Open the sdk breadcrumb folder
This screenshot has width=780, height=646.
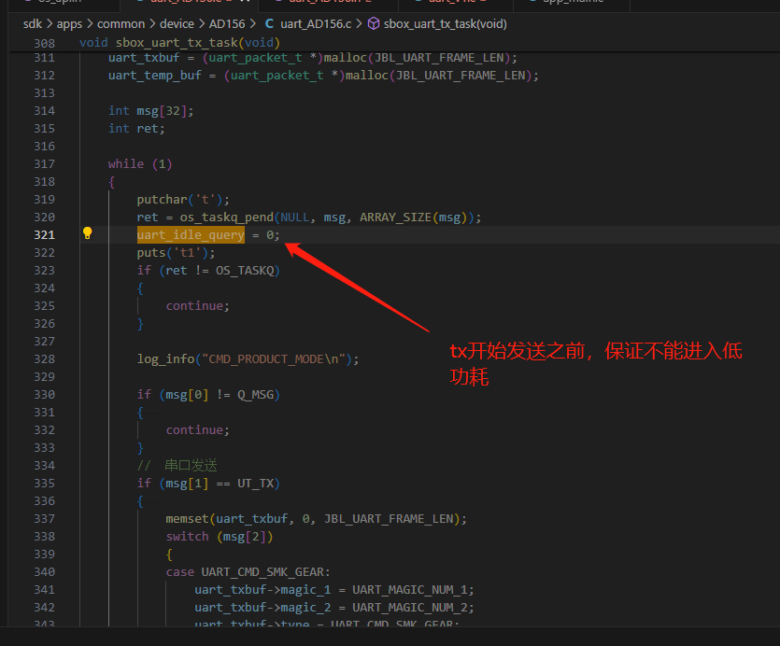[33, 24]
